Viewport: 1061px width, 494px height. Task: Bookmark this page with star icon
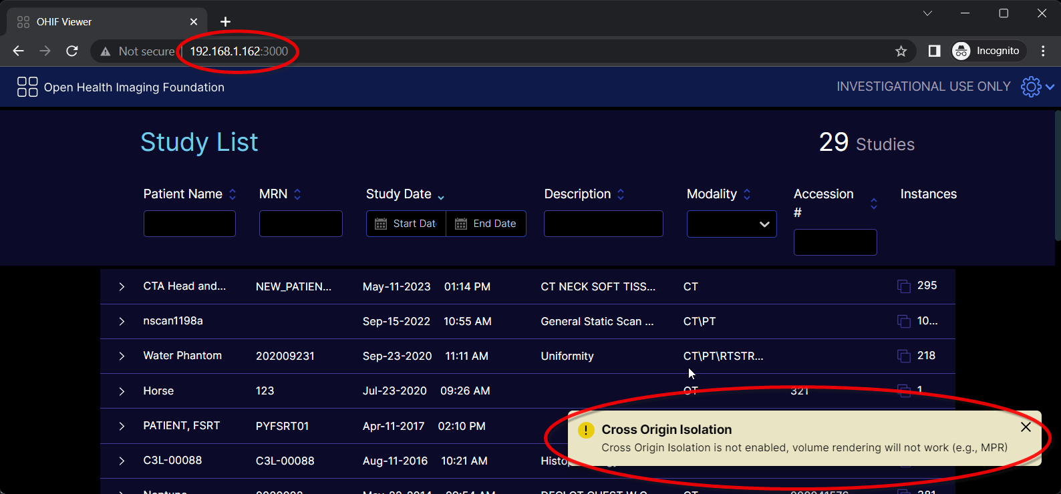(901, 51)
